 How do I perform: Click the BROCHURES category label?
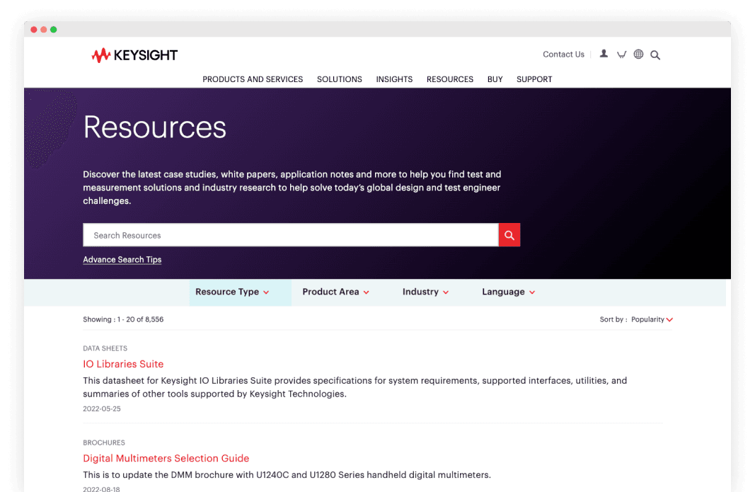pyautogui.click(x=104, y=442)
